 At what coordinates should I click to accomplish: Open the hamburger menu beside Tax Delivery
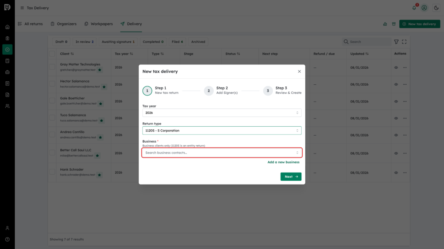[x=22, y=8]
